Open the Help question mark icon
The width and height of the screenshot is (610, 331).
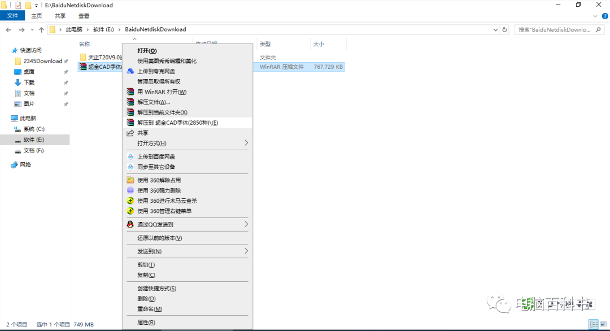click(605, 16)
